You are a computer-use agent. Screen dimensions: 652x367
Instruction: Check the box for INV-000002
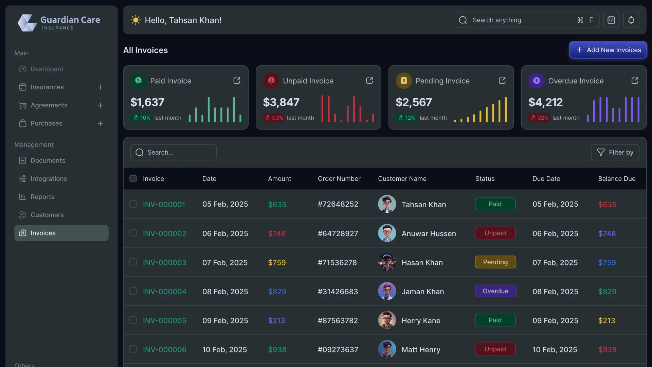click(x=133, y=233)
